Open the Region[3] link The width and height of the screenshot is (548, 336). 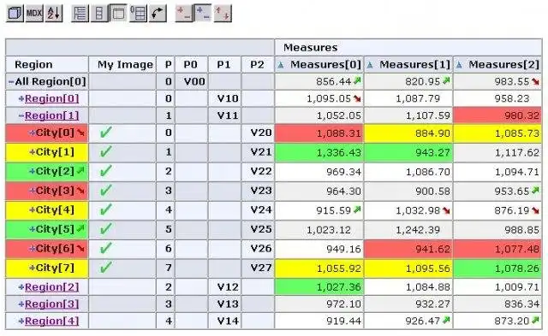51,304
